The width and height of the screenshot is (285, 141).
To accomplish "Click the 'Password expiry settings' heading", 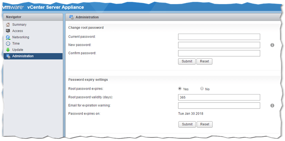I will (88, 80).
